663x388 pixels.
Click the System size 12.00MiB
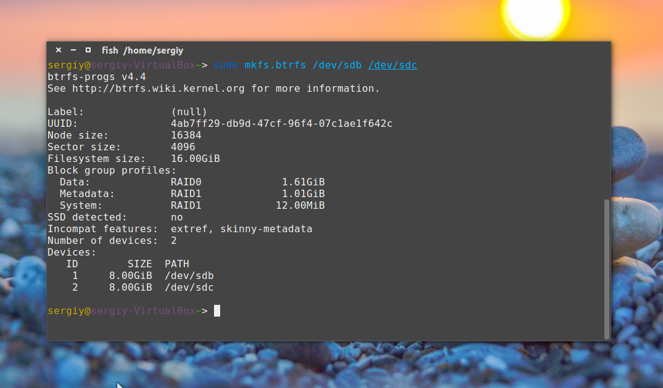point(300,206)
